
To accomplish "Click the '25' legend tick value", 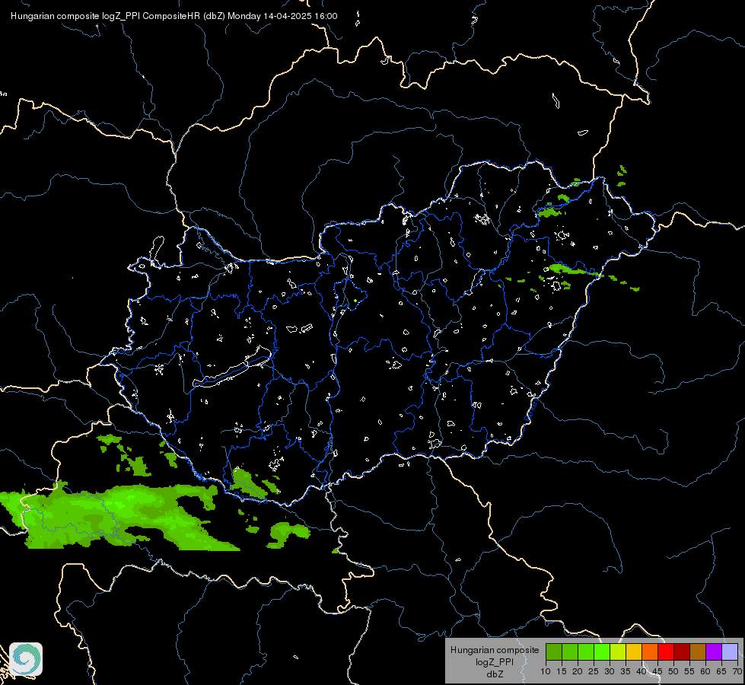I will point(594,672).
